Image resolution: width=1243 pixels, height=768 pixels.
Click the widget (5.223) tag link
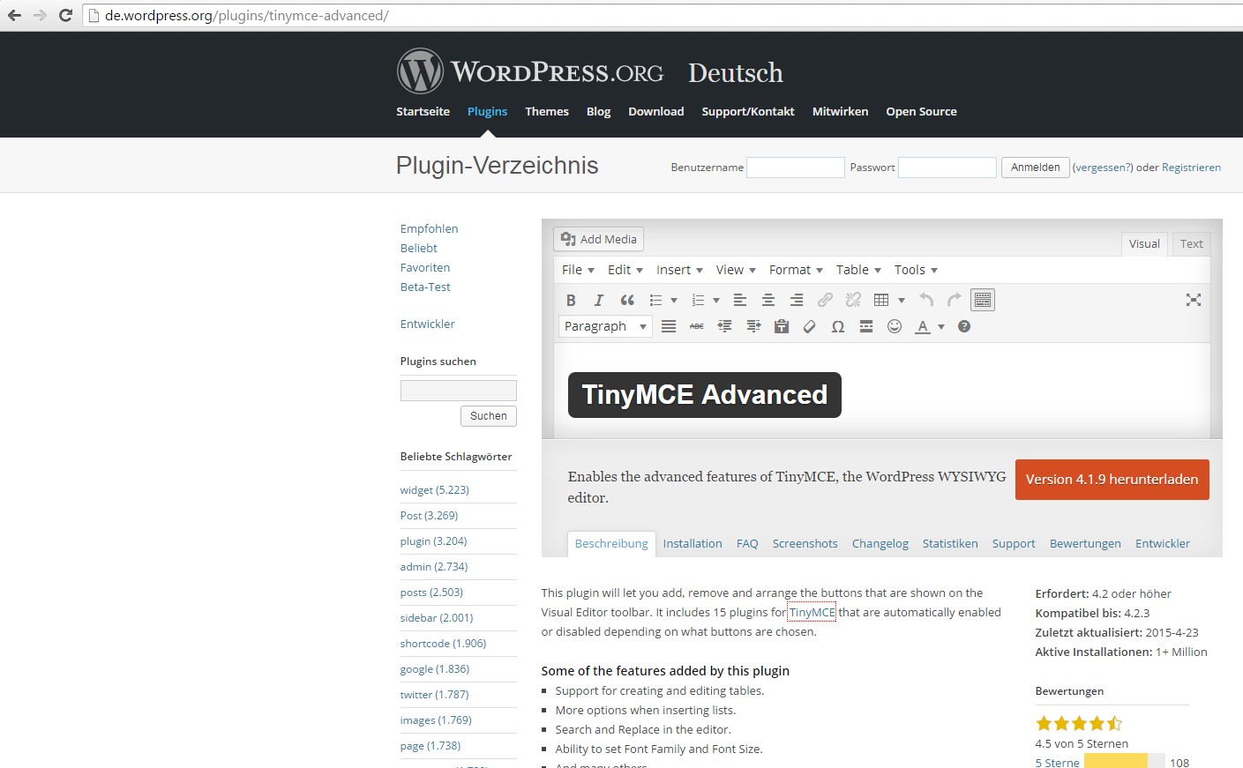pos(434,490)
